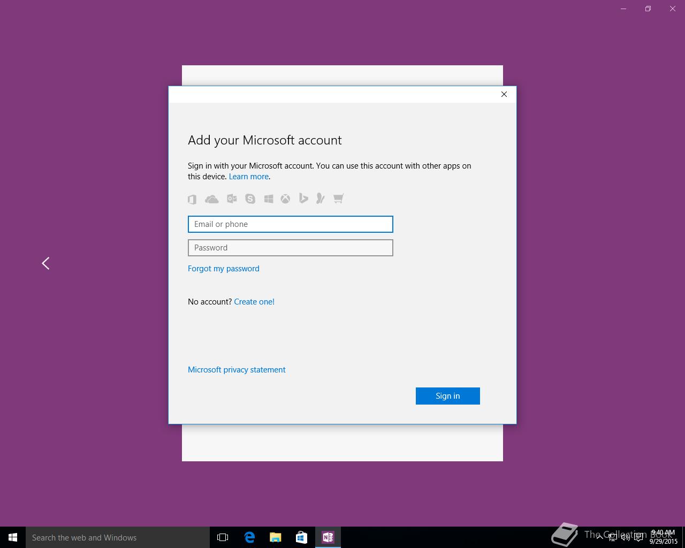685x548 pixels.
Task: Open File Explorer from the taskbar
Action: point(276,537)
